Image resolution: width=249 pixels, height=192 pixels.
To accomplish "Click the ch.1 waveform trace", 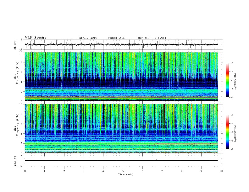I will [121, 45].
